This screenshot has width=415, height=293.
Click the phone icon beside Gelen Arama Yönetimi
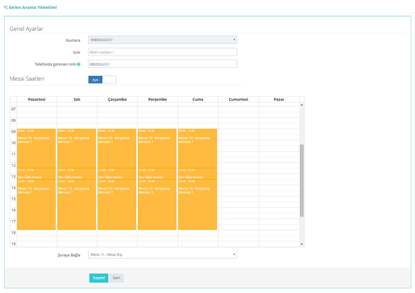6,7
